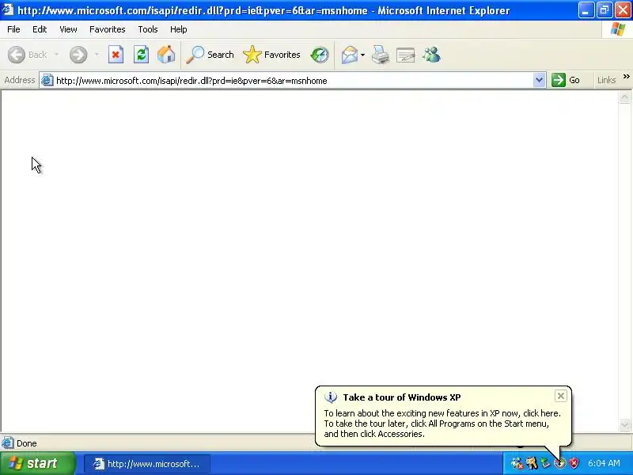Screen dimensions: 633x475
Task: Click the page icon in address bar
Action: pyautogui.click(x=47, y=81)
